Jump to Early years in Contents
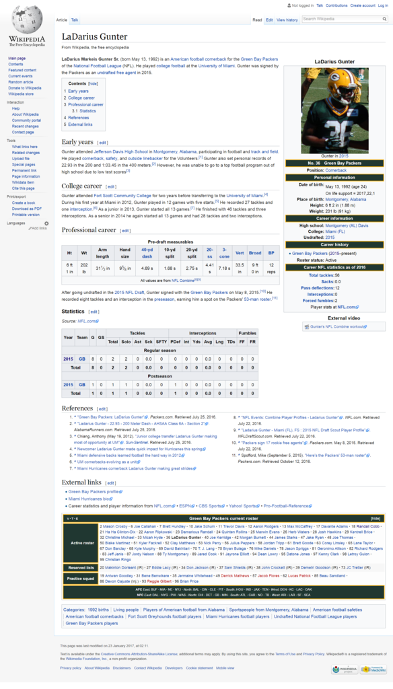 [78, 92]
